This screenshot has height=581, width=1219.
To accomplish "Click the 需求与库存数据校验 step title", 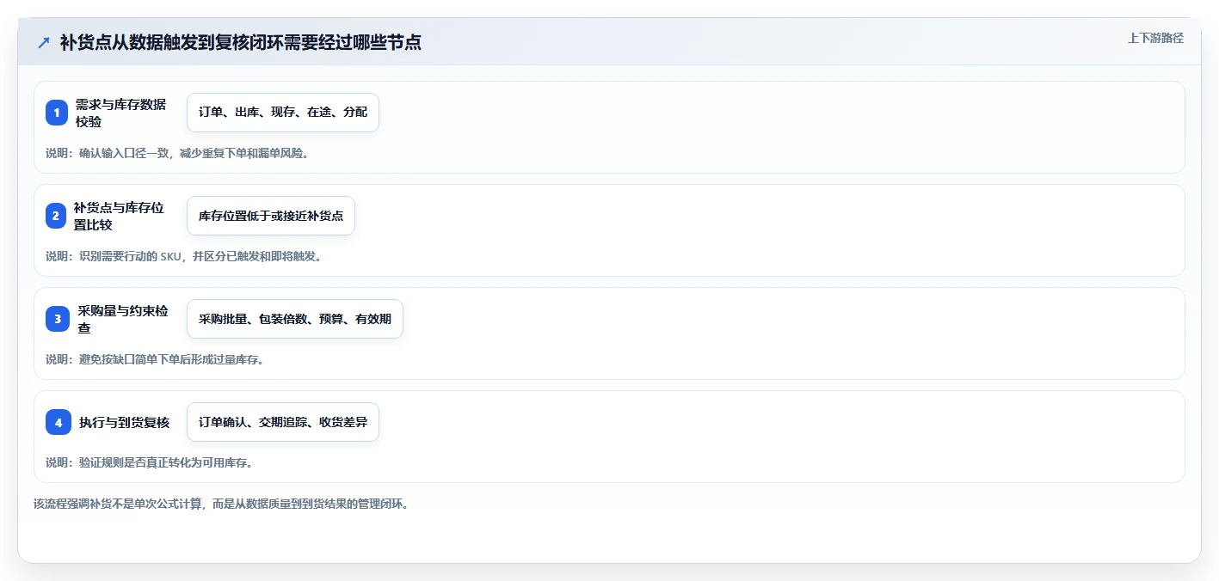I will [x=120, y=113].
